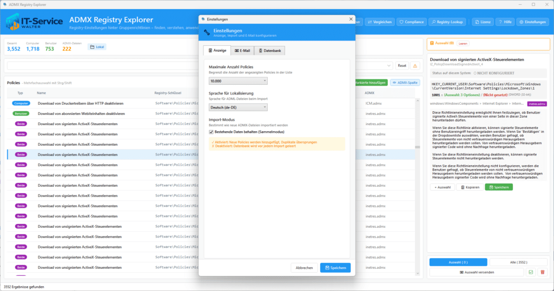This screenshot has width=554, height=291.
Task: Click the NICHT KONFIGURIERT status indicator
Action: (x=494, y=73)
